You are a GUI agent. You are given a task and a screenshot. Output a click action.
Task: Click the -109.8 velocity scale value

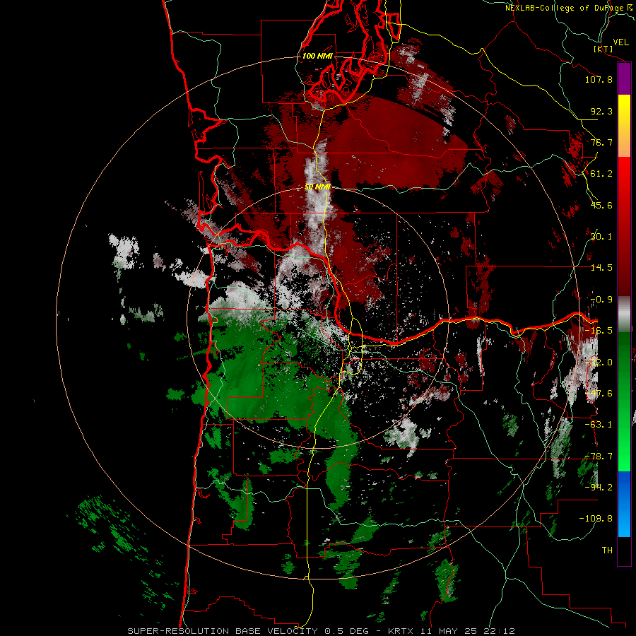[596, 519]
